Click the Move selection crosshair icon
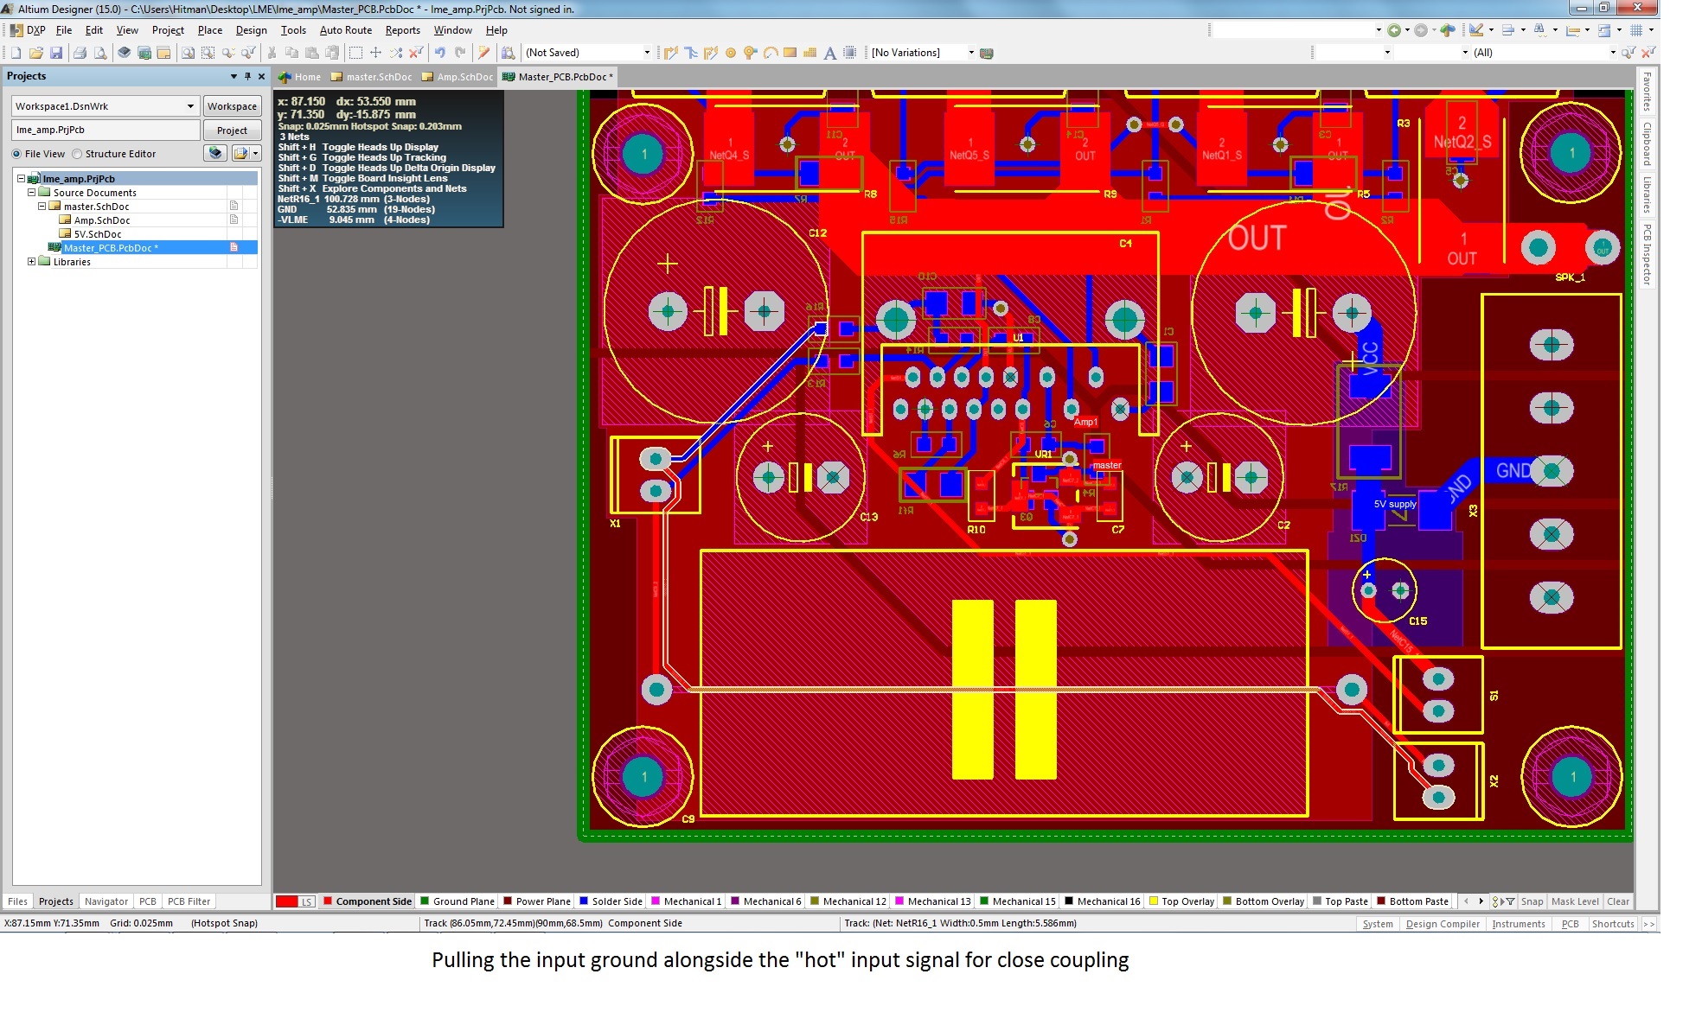The height and width of the screenshot is (1025, 1702). coord(375,53)
